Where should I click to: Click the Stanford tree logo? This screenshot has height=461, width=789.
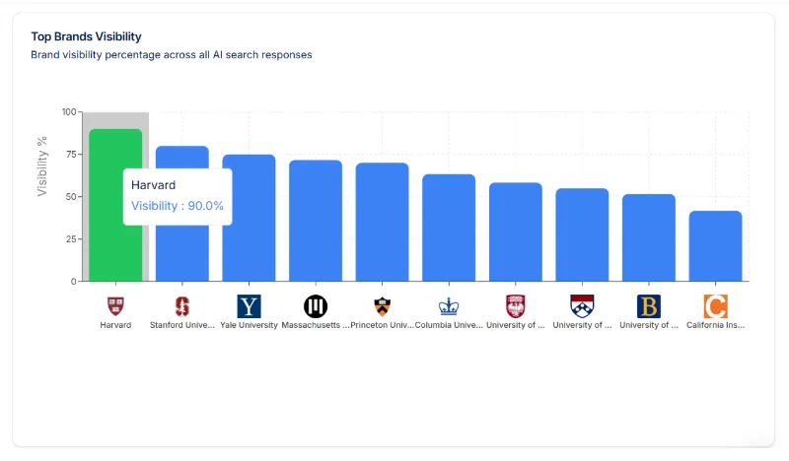tap(182, 305)
